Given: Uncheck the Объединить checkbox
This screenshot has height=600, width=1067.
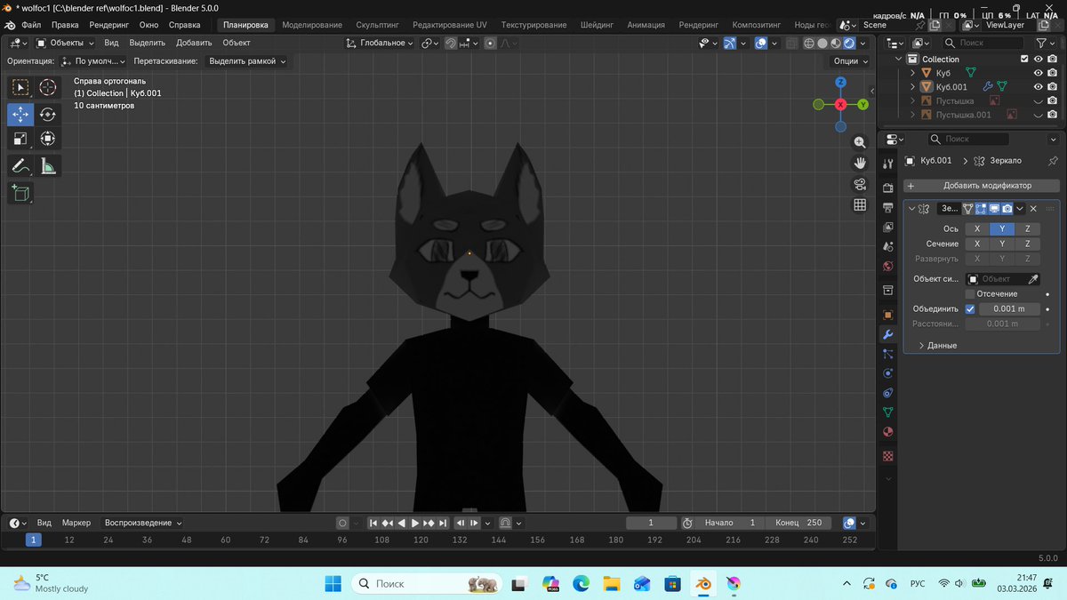Looking at the screenshot, I should (970, 309).
